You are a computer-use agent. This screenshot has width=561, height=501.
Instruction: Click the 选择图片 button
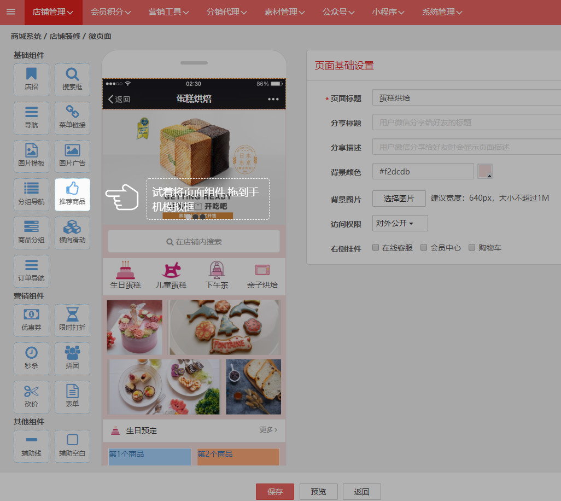coord(399,199)
